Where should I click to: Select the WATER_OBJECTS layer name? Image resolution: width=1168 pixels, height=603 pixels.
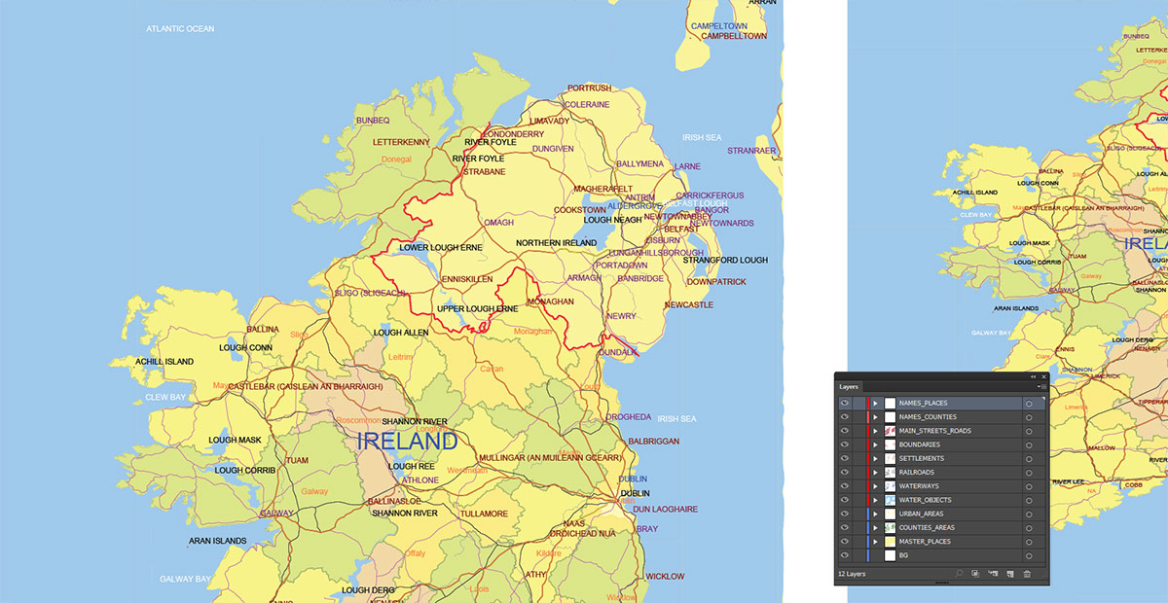coord(926,500)
